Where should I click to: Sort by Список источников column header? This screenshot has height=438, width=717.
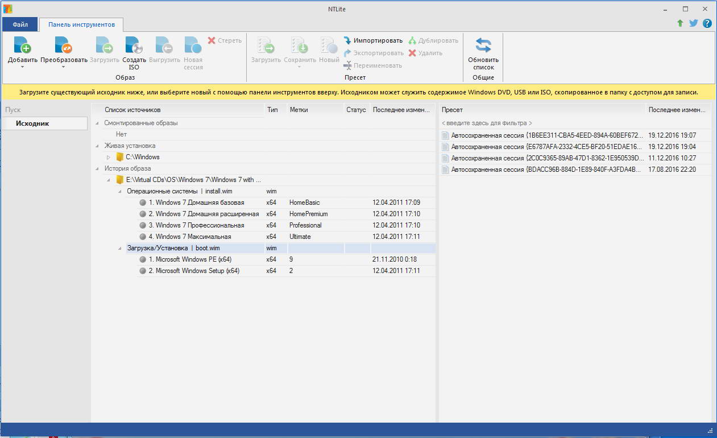click(x=183, y=110)
